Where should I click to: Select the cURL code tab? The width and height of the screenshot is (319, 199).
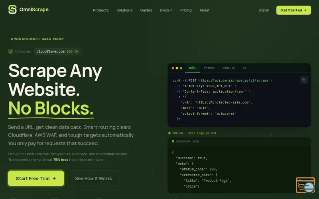193,68
